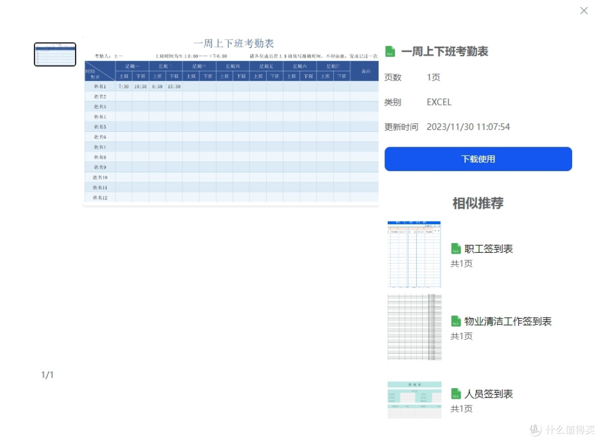Image resolution: width=600 pixels, height=442 pixels.
Task: Click the 类别 label
Action: pos(393,102)
